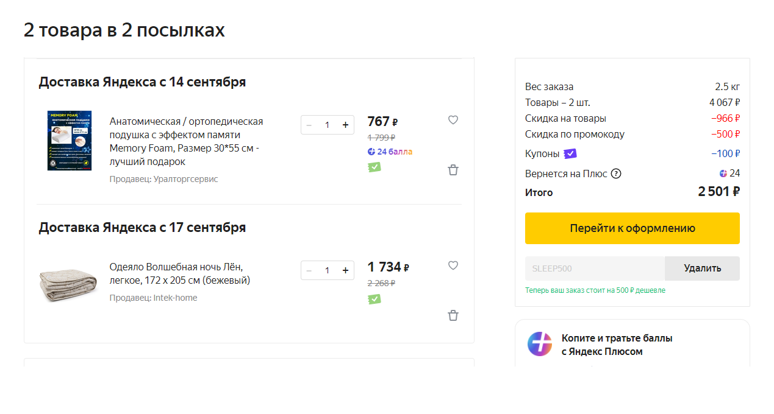The width and height of the screenshot is (774, 414).
Task: Click the SLEEP500 promo code field
Action: pyautogui.click(x=595, y=268)
